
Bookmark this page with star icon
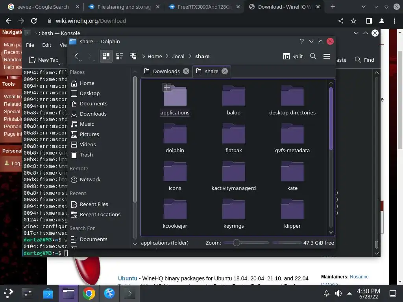354,21
